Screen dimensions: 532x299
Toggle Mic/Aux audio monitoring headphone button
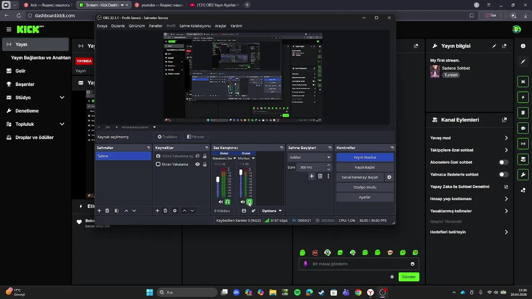pyautogui.click(x=249, y=202)
